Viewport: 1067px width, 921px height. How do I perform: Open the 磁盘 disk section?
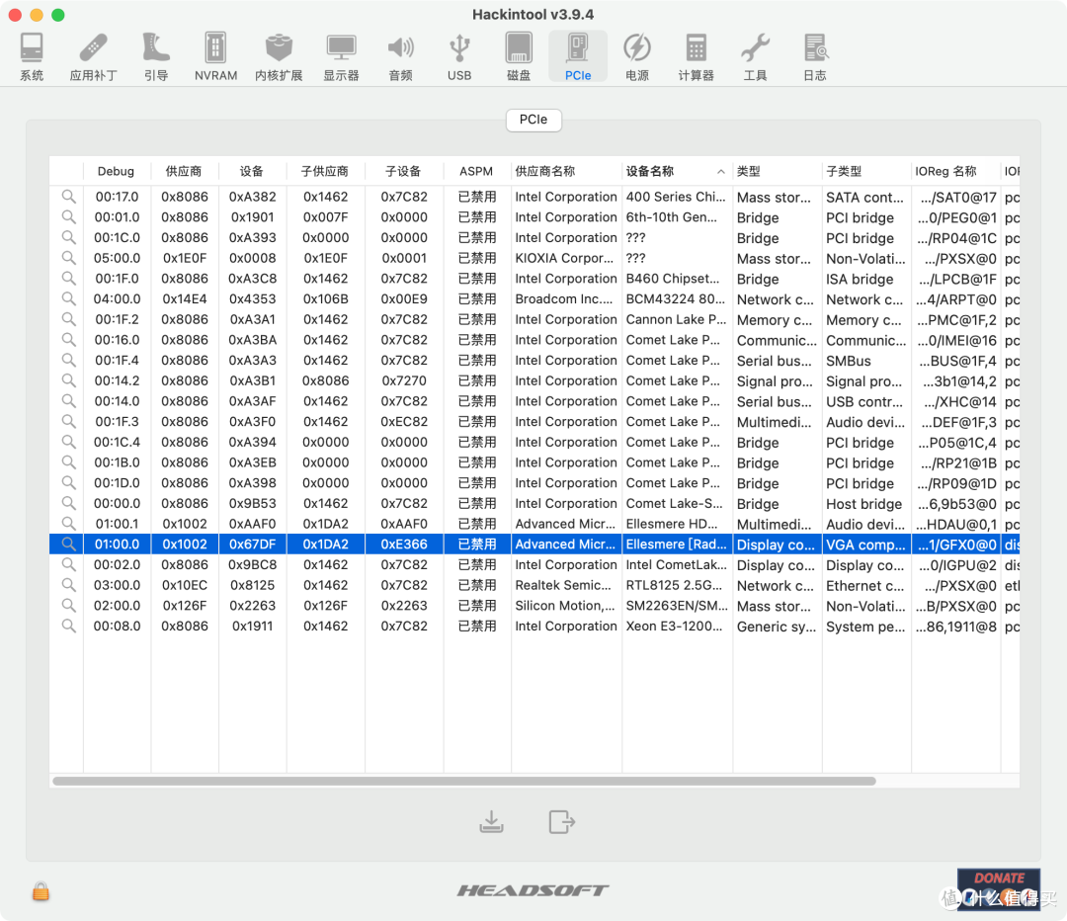519,57
